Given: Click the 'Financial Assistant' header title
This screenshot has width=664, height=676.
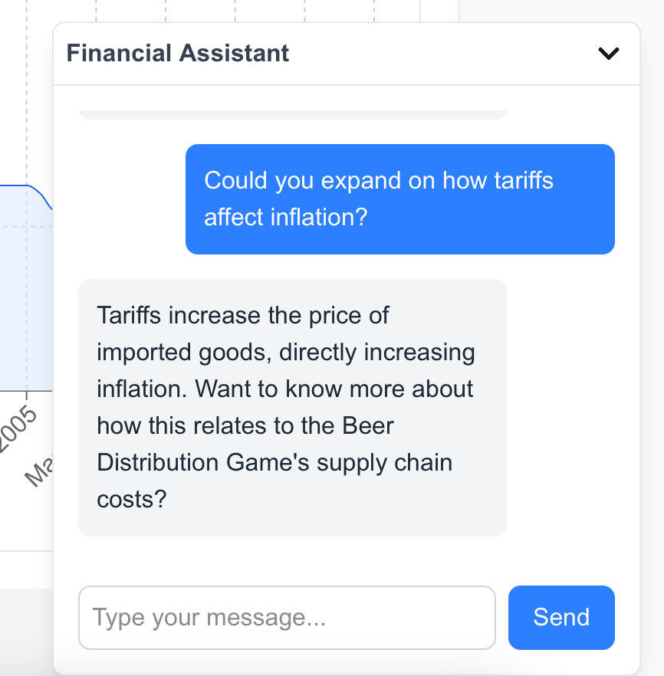Looking at the screenshot, I should pos(178,54).
